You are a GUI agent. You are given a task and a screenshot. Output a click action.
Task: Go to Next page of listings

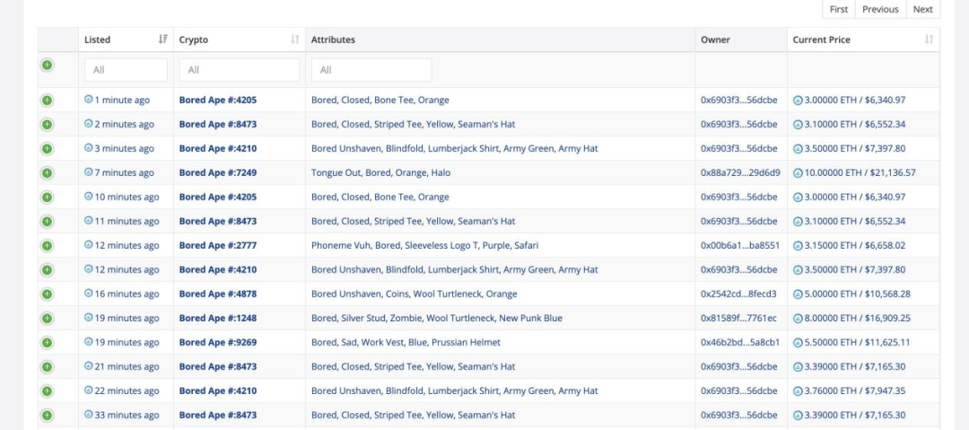click(922, 9)
